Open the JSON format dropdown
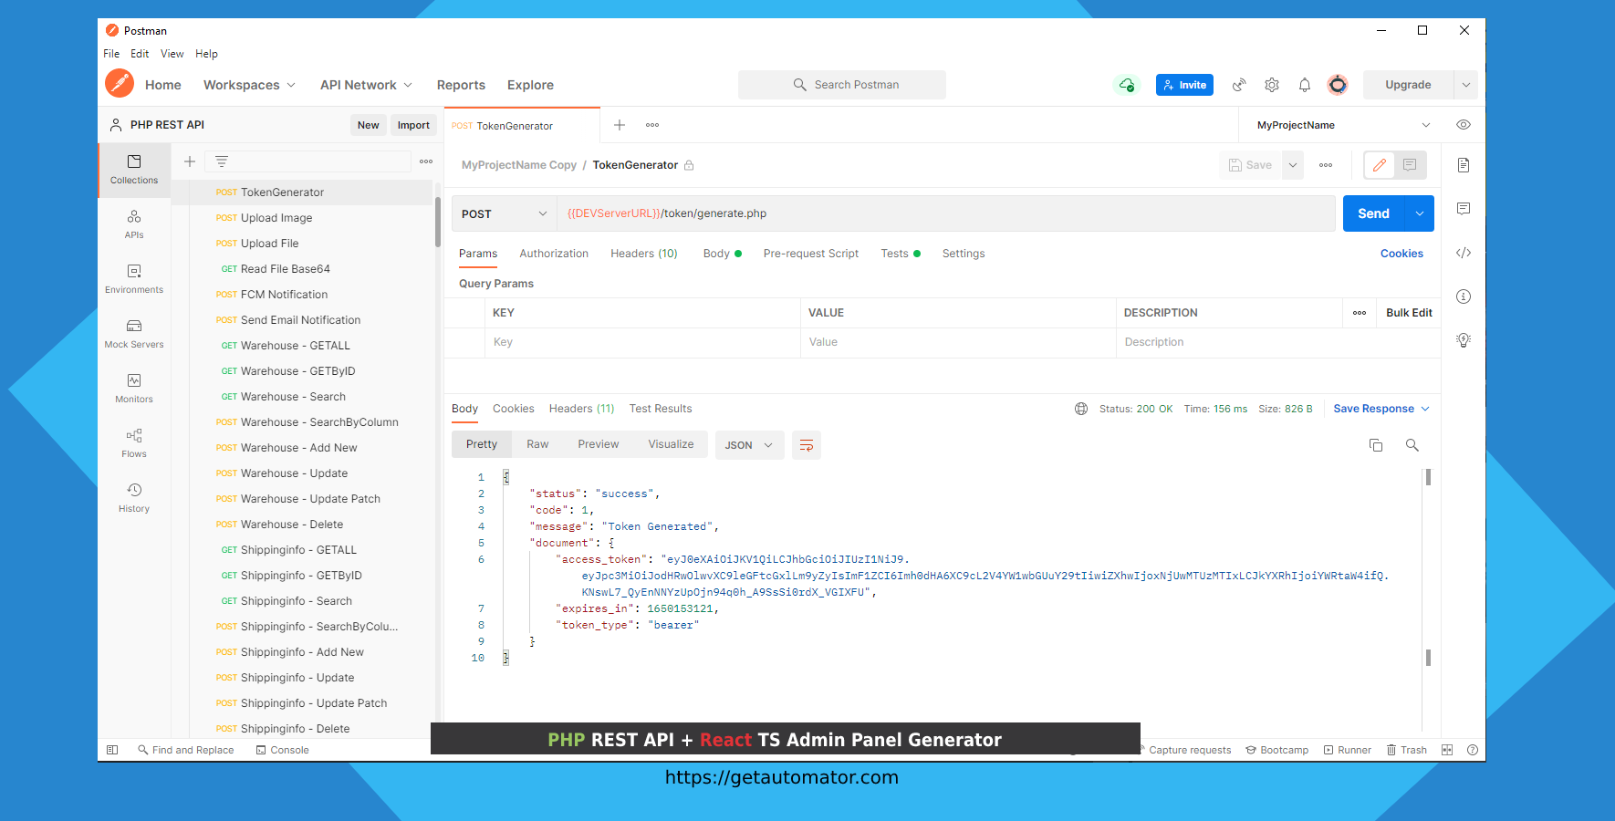The width and height of the screenshot is (1615, 821). pyautogui.click(x=749, y=445)
